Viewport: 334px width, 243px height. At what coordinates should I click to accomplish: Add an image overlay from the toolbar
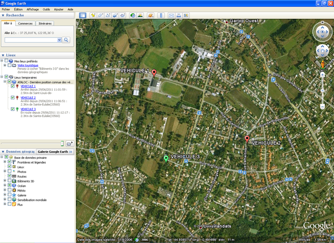(115, 15)
